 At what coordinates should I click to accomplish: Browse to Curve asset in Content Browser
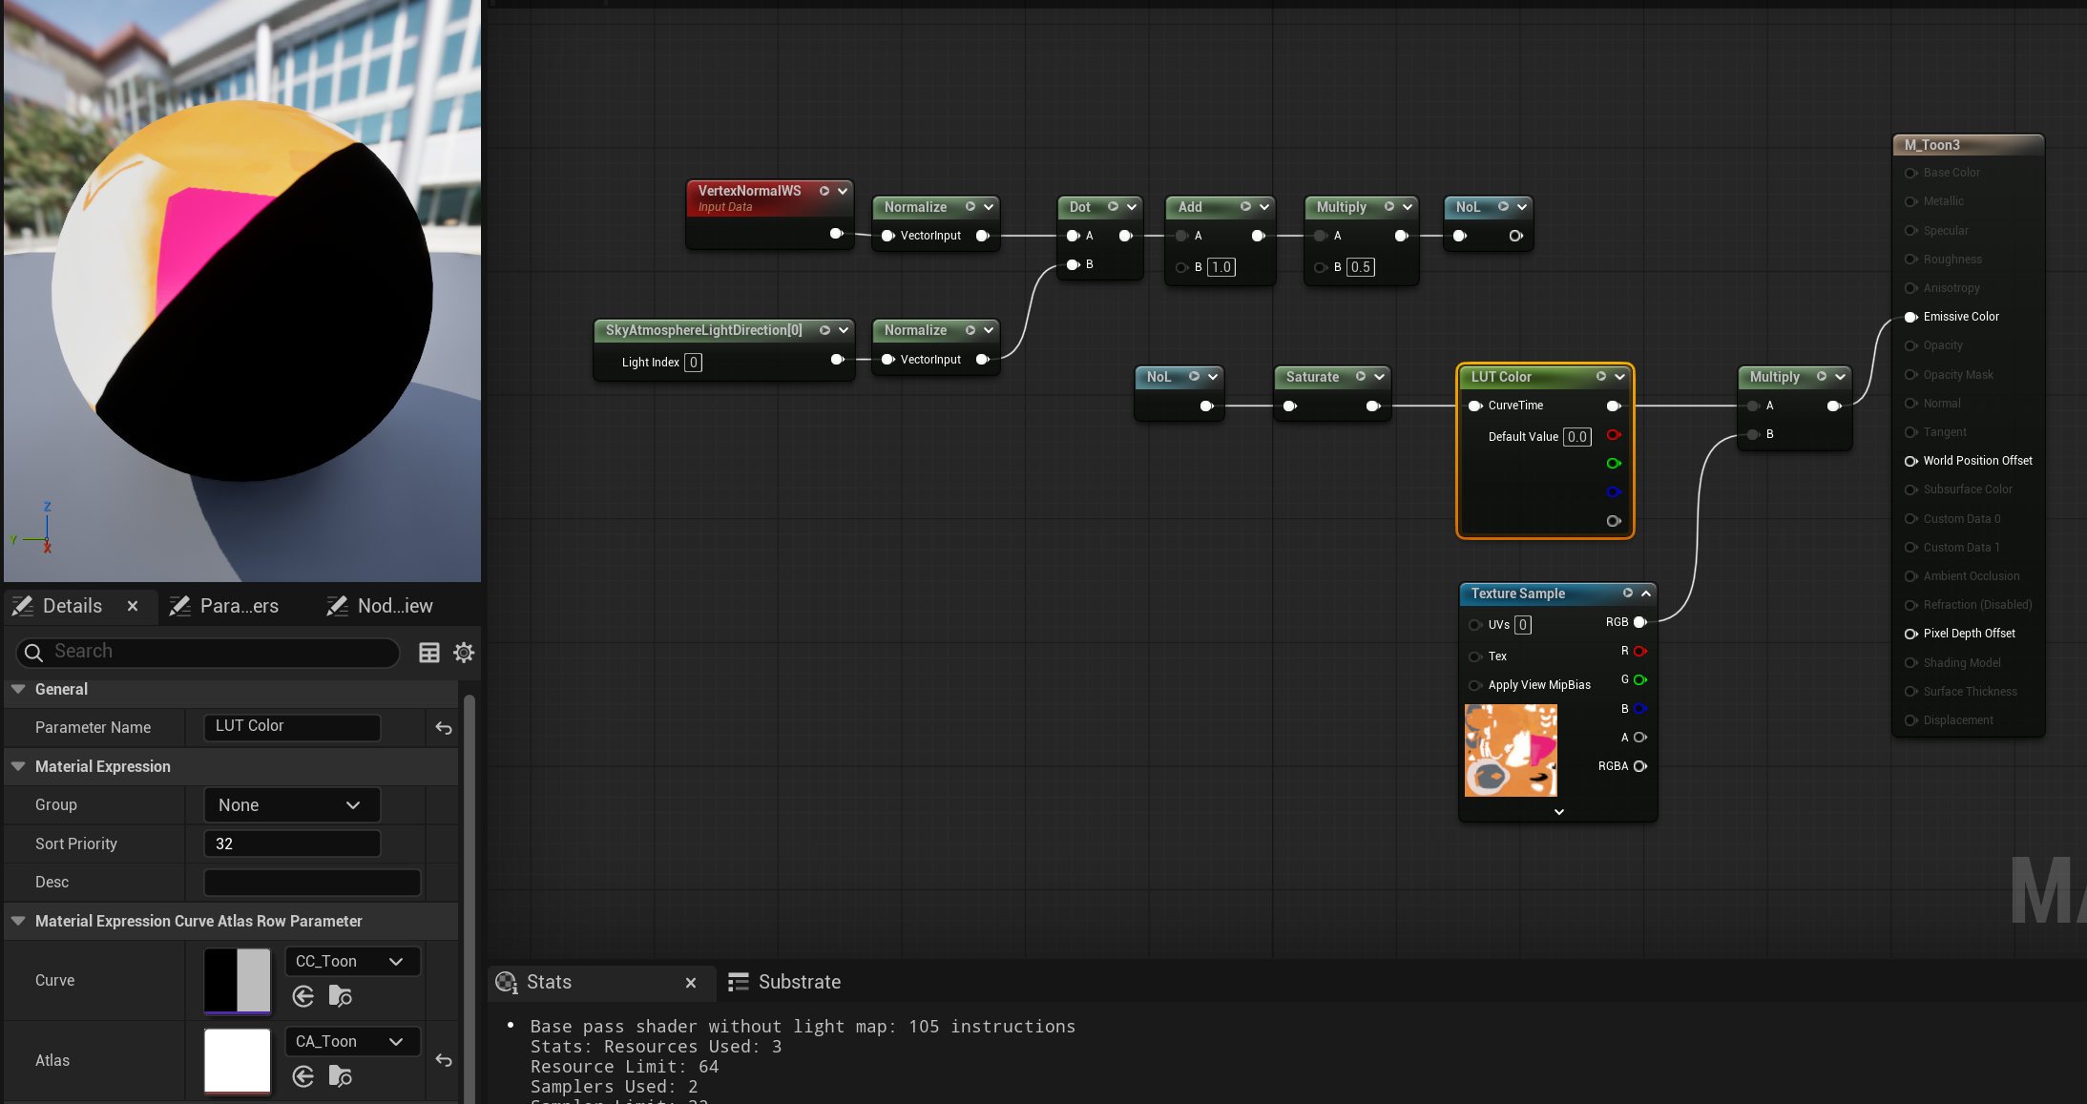340,996
